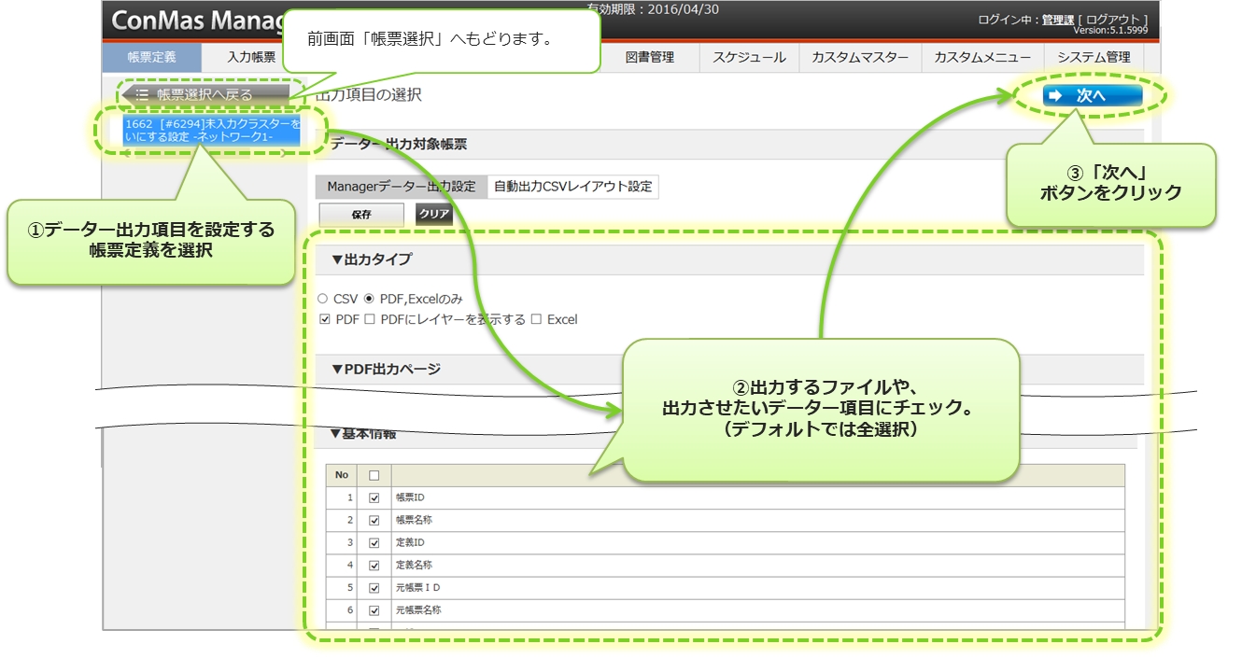Image resolution: width=1242 pixels, height=658 pixels.
Task: Click the クリア button
Action: coord(434,215)
